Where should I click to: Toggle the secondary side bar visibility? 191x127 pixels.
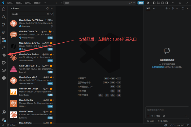167,3
